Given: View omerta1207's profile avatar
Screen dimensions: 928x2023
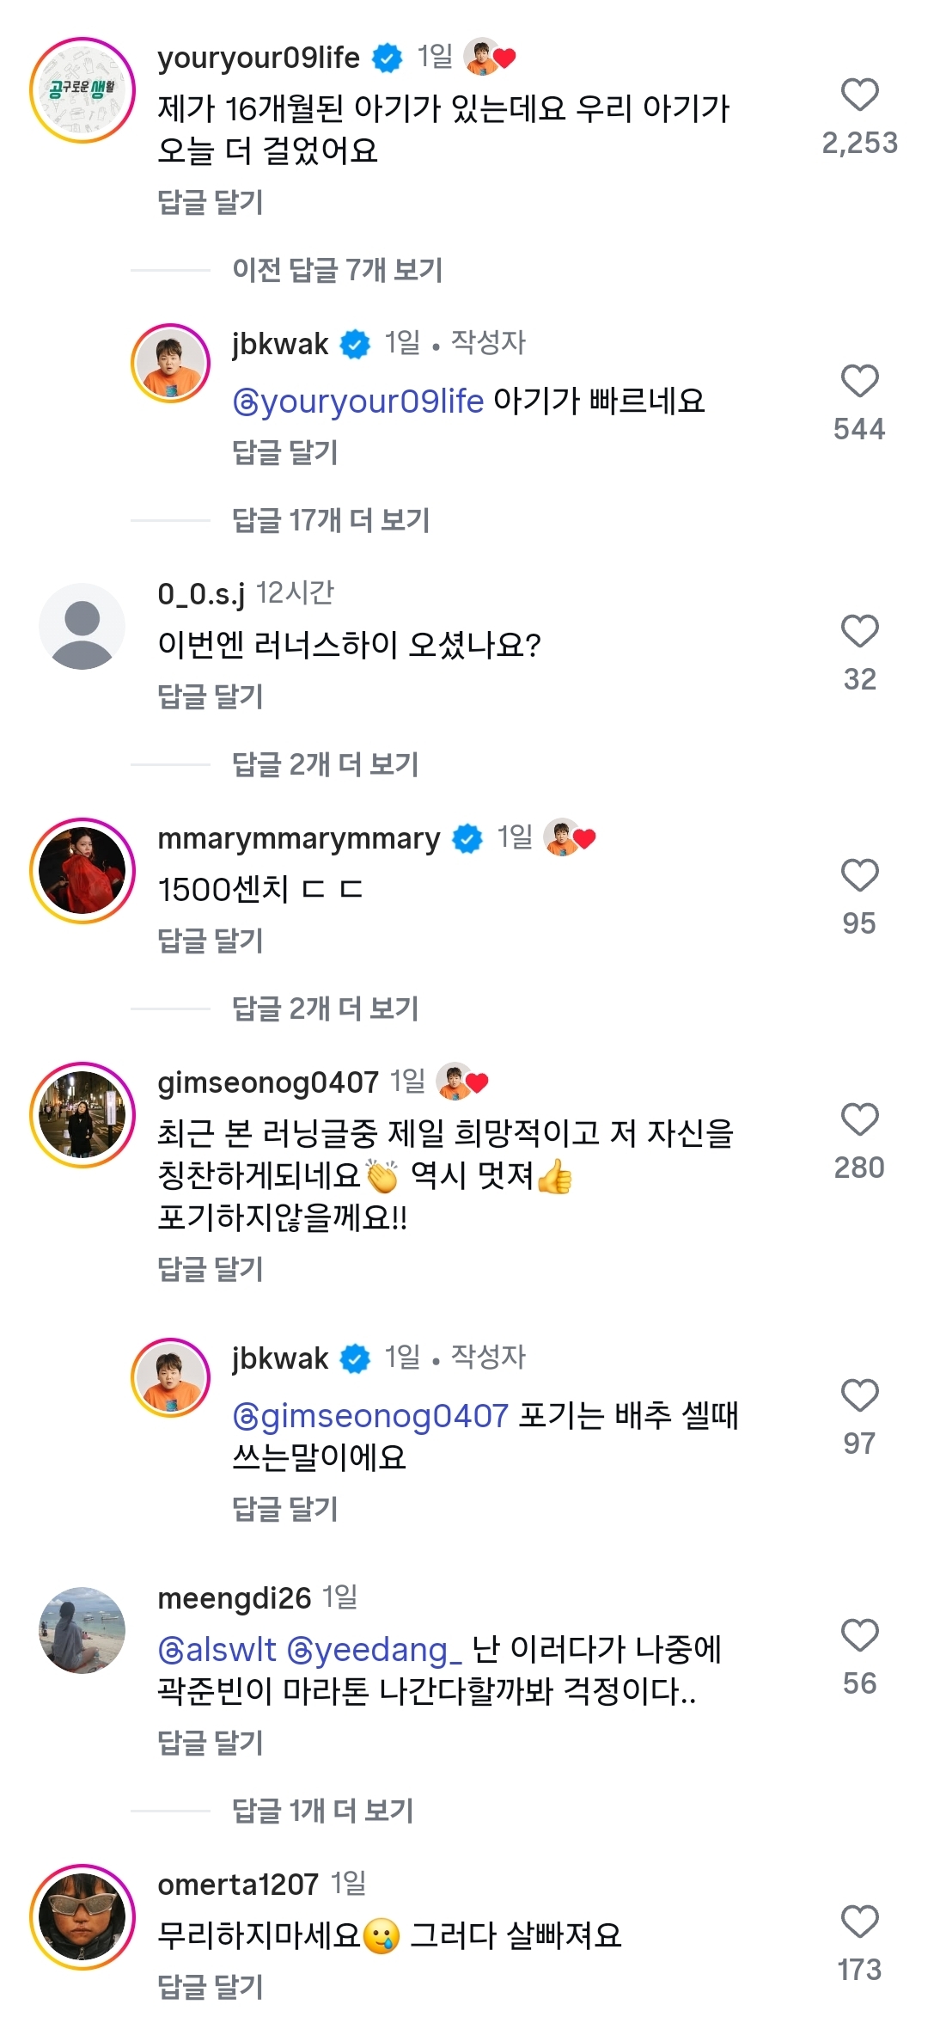Looking at the screenshot, I should tap(82, 1916).
